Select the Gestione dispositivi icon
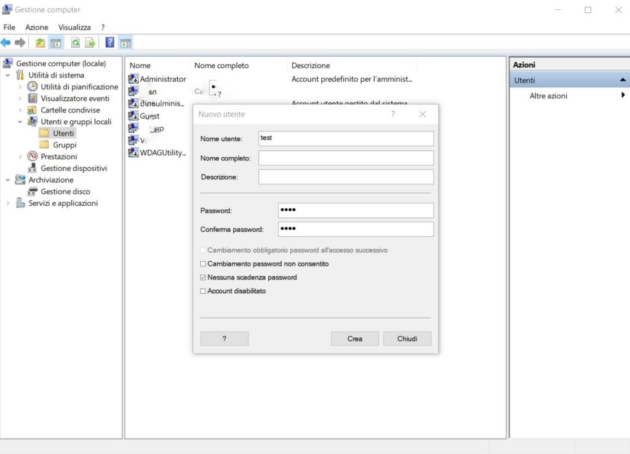Image resolution: width=630 pixels, height=454 pixels. 33,168
